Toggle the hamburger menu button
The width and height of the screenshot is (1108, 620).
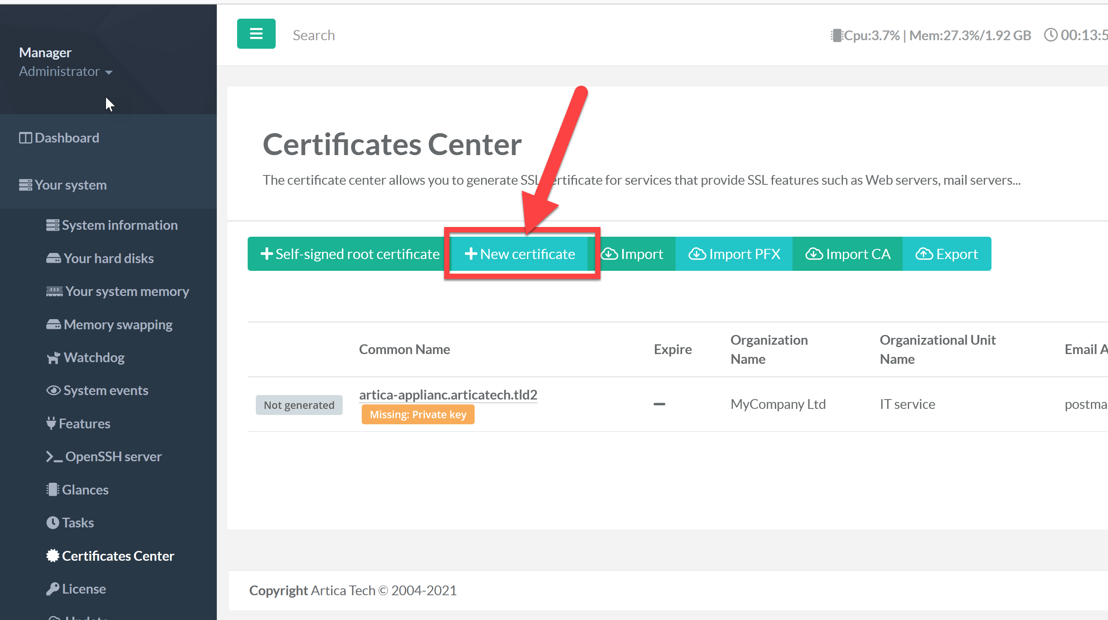click(x=256, y=34)
